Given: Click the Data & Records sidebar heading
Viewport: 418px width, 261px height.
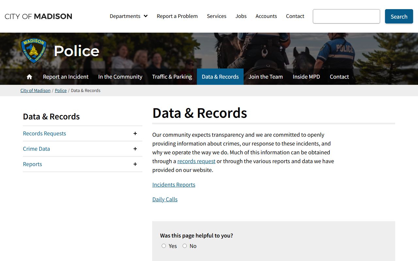Looking at the screenshot, I should 51,116.
